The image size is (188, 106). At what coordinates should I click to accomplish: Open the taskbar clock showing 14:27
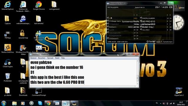(181, 103)
